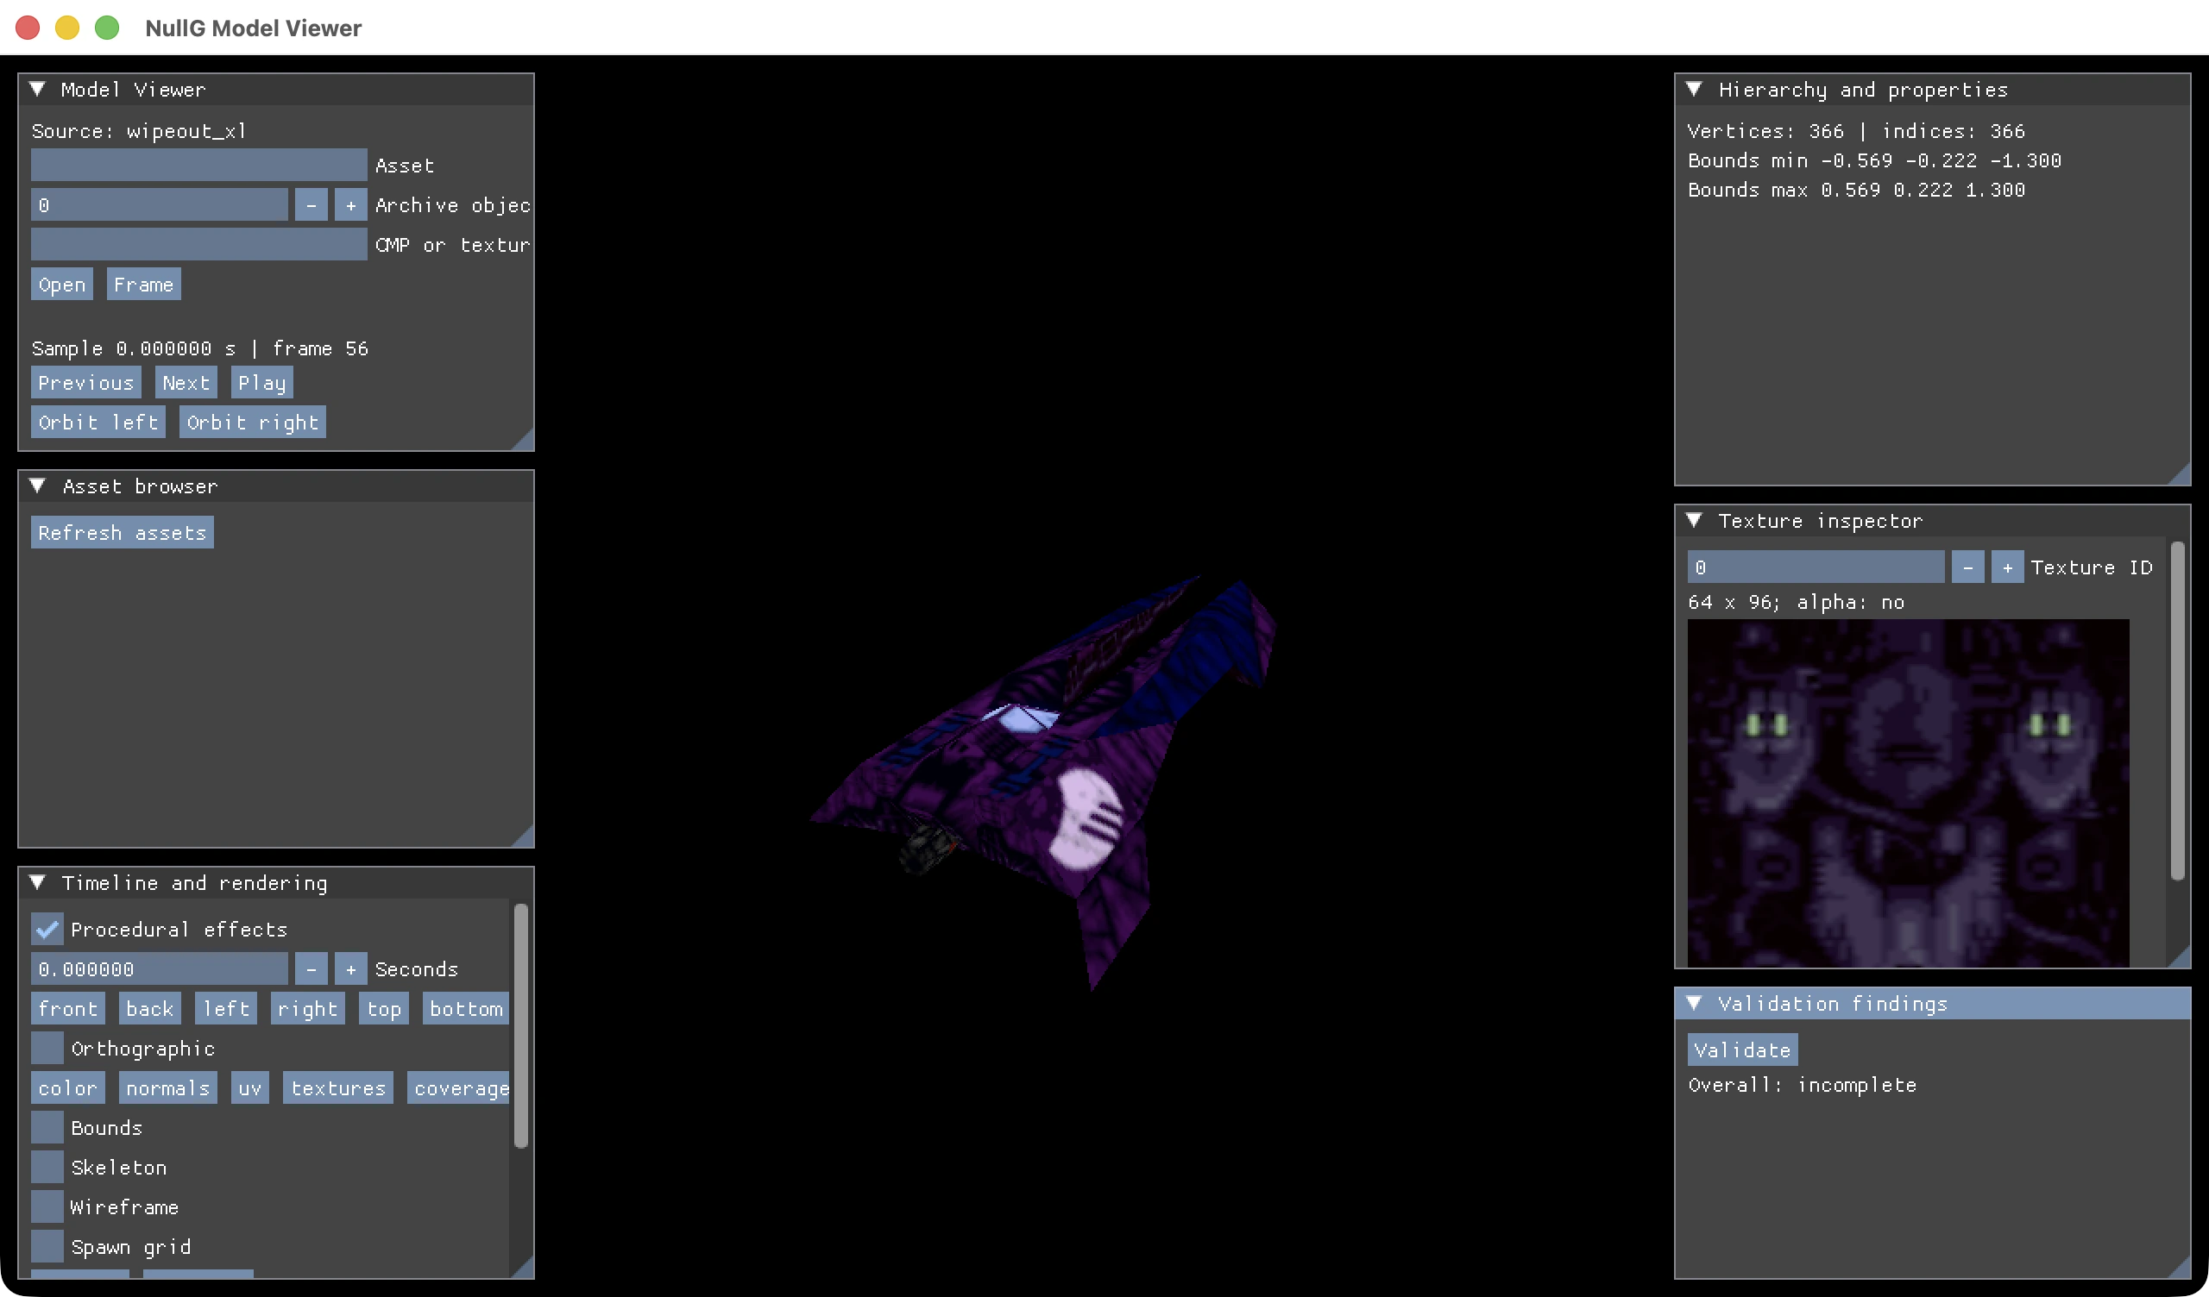
Task: Decrease Archive object index with minus
Action: coord(312,205)
